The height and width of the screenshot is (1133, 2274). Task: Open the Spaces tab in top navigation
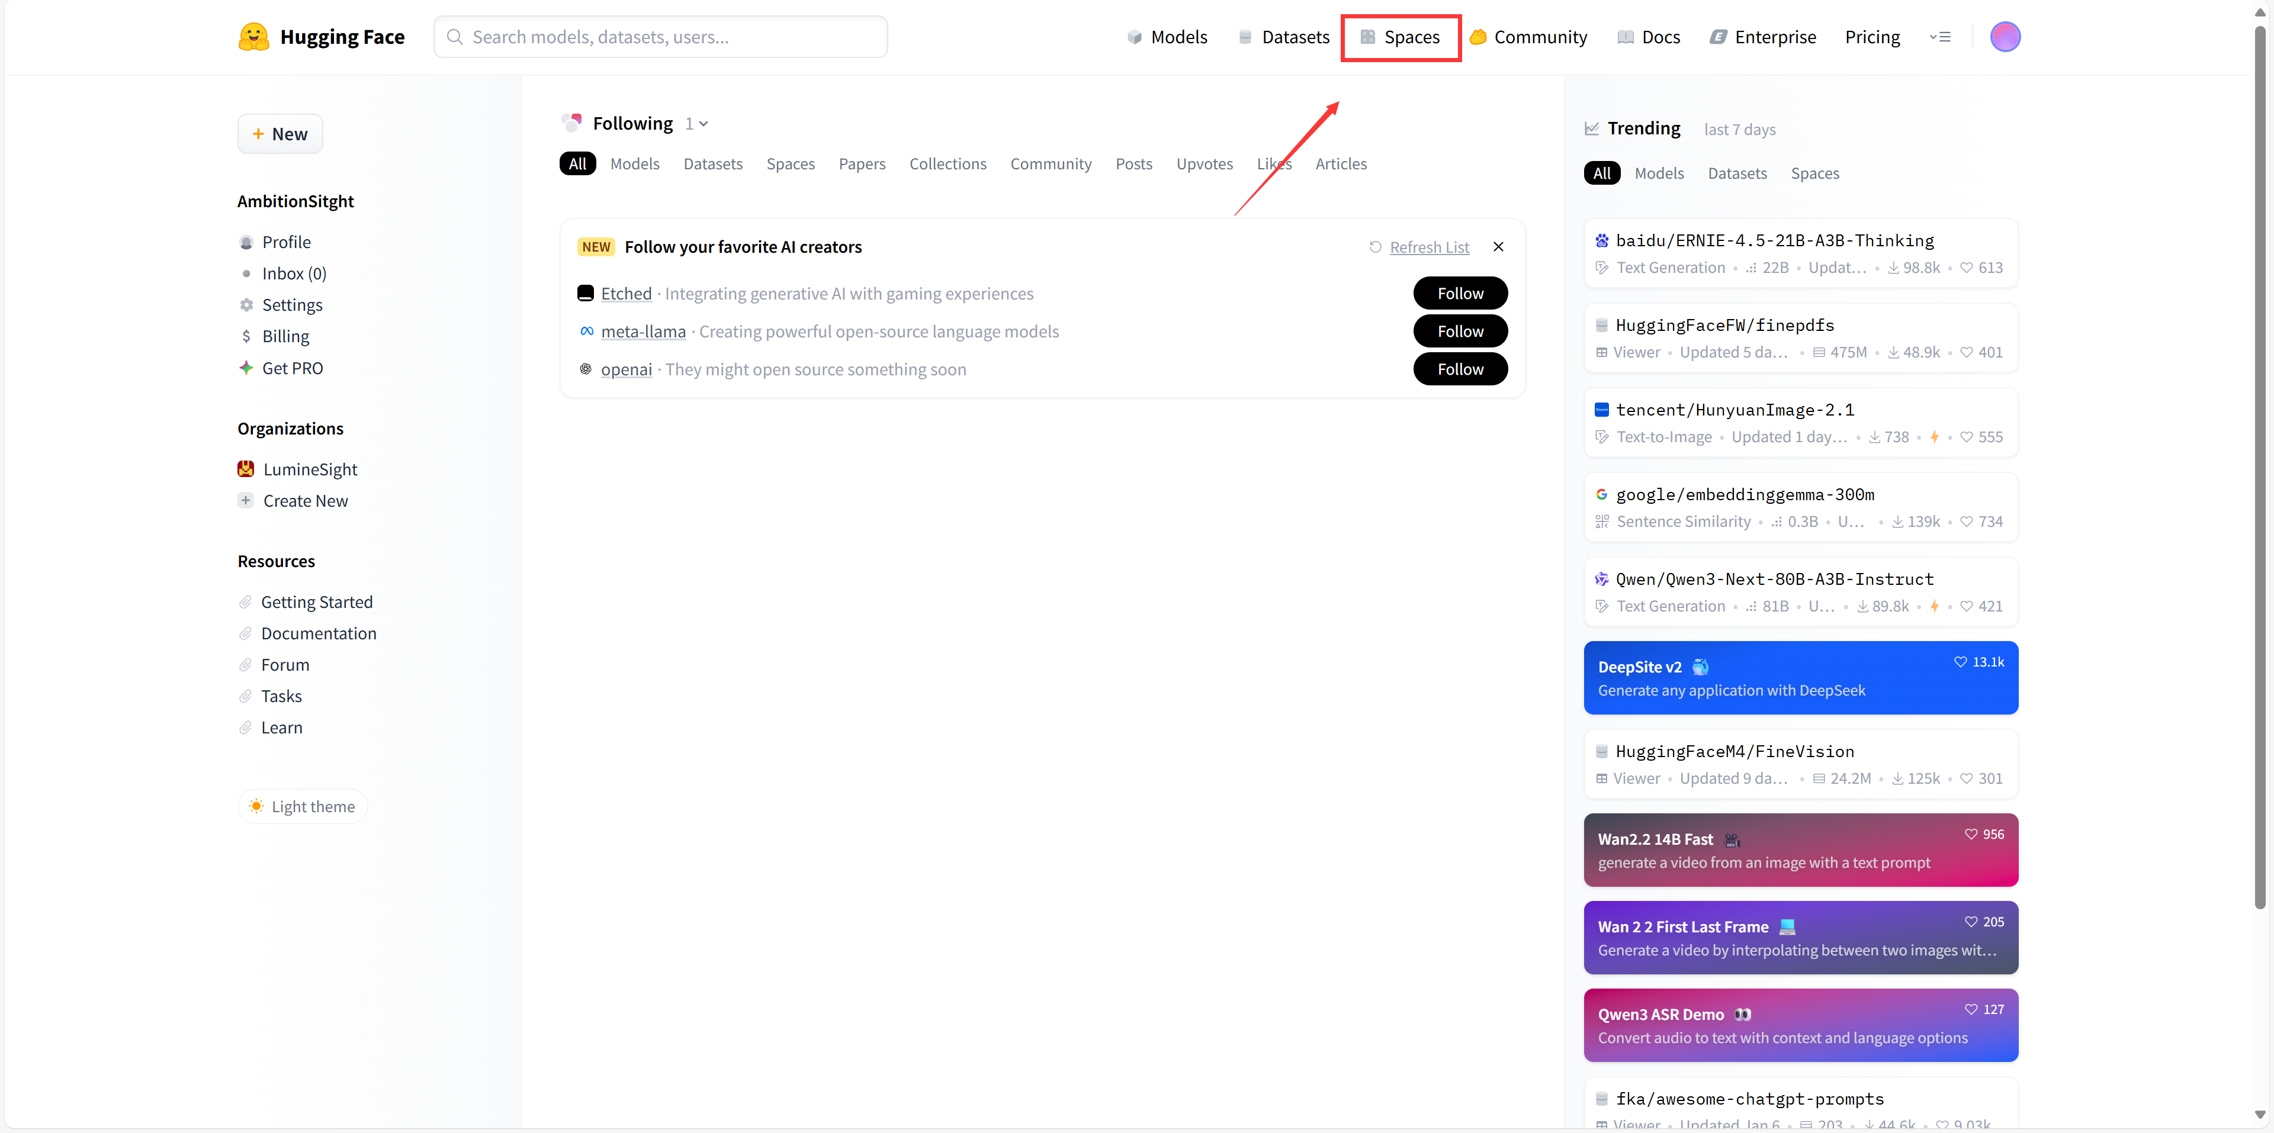(x=1400, y=37)
